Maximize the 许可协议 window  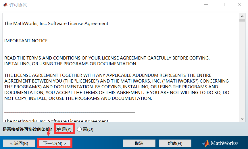(223, 5)
